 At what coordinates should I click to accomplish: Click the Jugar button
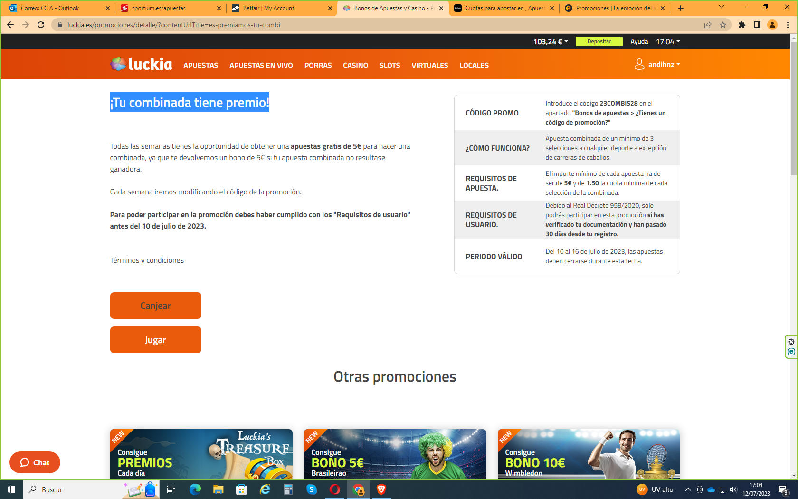point(156,340)
